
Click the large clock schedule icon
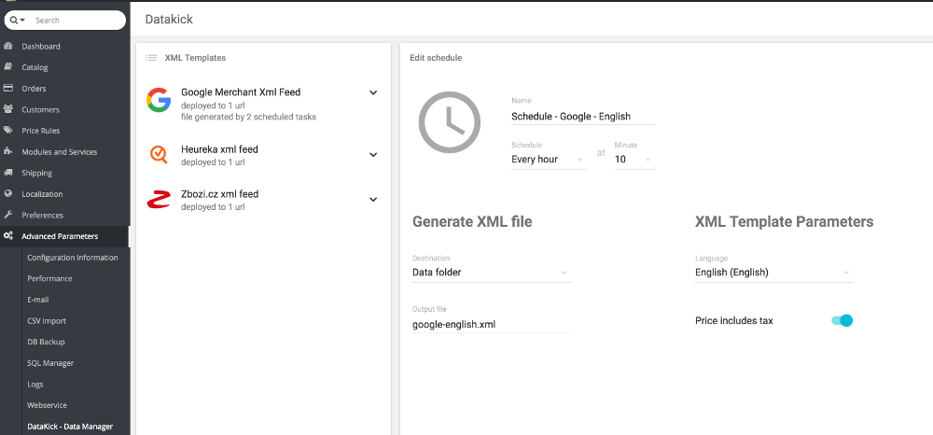coord(450,122)
